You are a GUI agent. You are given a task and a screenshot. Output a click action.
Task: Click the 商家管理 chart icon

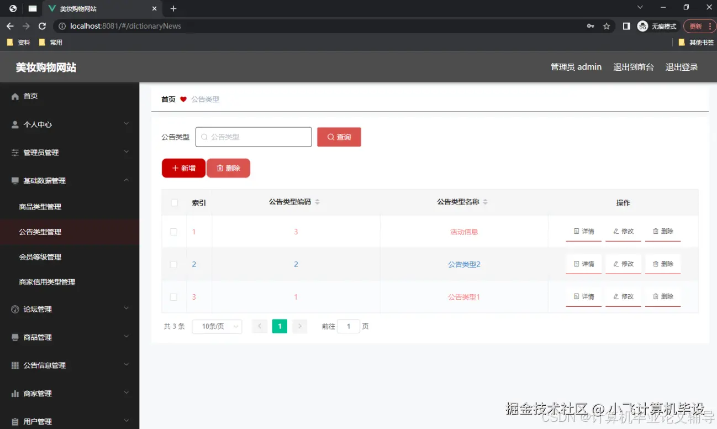15,393
